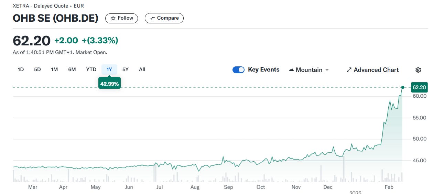
Task: Click the Jun x-axis label
Action: click(129, 187)
